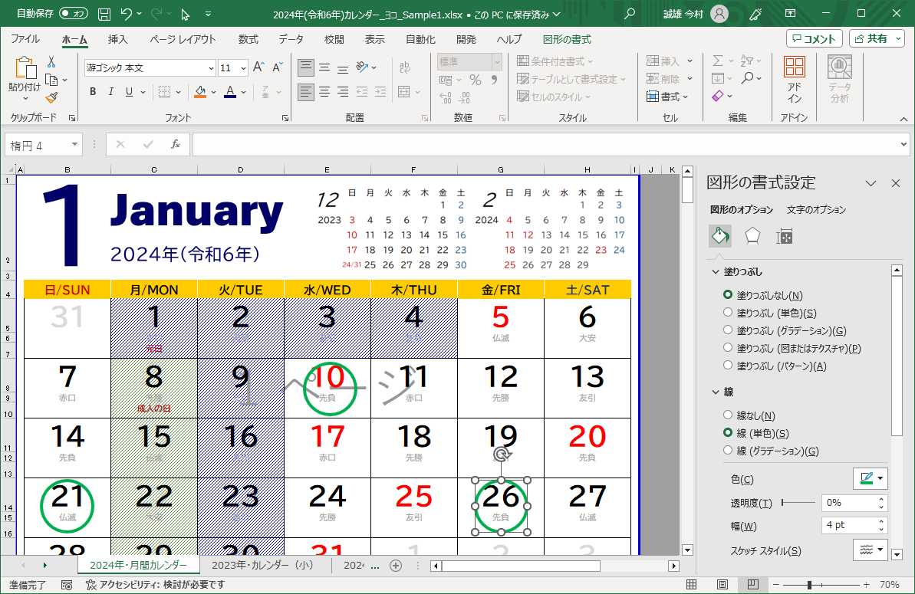The image size is (915, 594).
Task: Click the 透明度 percentage input field
Action: (x=848, y=503)
